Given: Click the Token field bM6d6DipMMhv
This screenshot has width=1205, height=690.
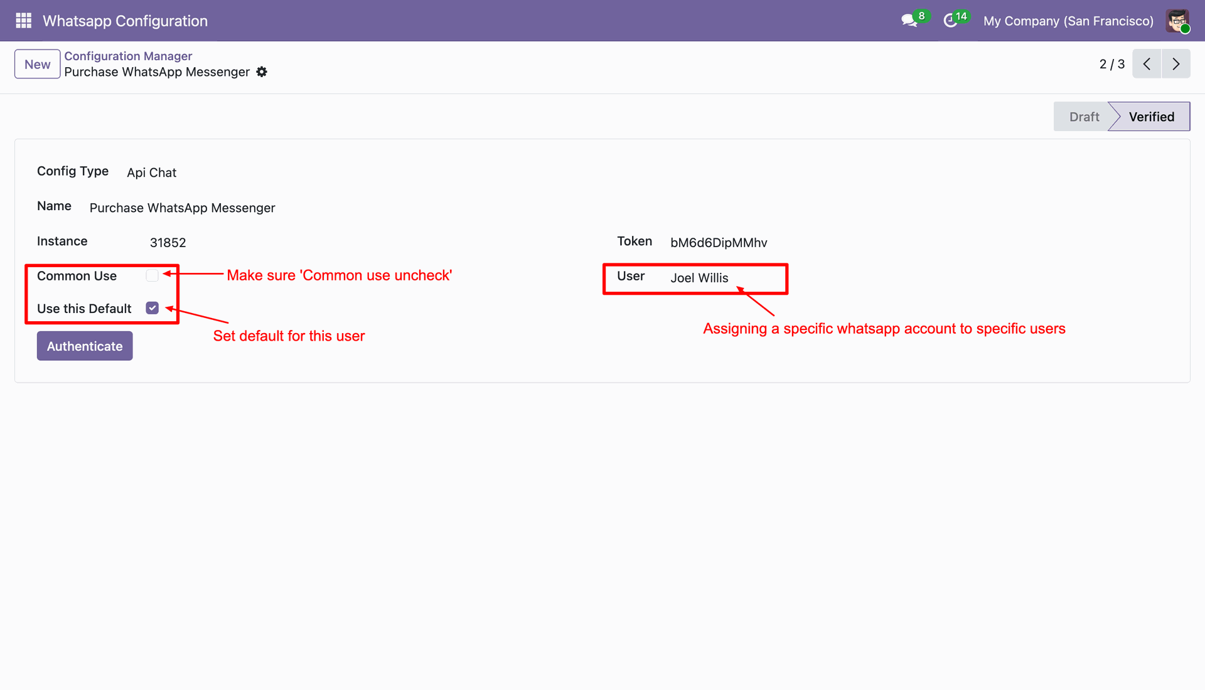Looking at the screenshot, I should 719,243.
